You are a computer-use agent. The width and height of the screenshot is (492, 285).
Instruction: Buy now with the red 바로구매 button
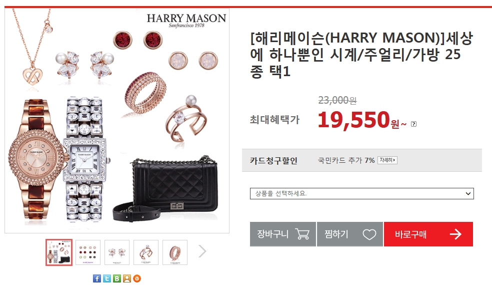pyautogui.click(x=428, y=234)
